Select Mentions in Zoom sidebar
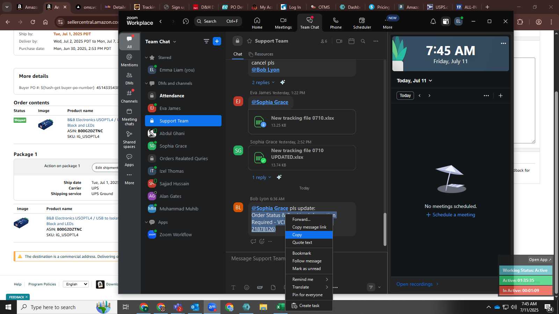 pos(129,60)
